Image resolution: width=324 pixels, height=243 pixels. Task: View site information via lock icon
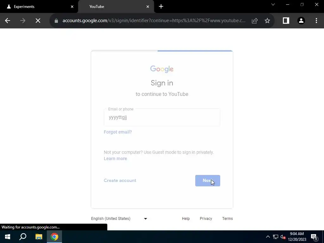point(56,21)
